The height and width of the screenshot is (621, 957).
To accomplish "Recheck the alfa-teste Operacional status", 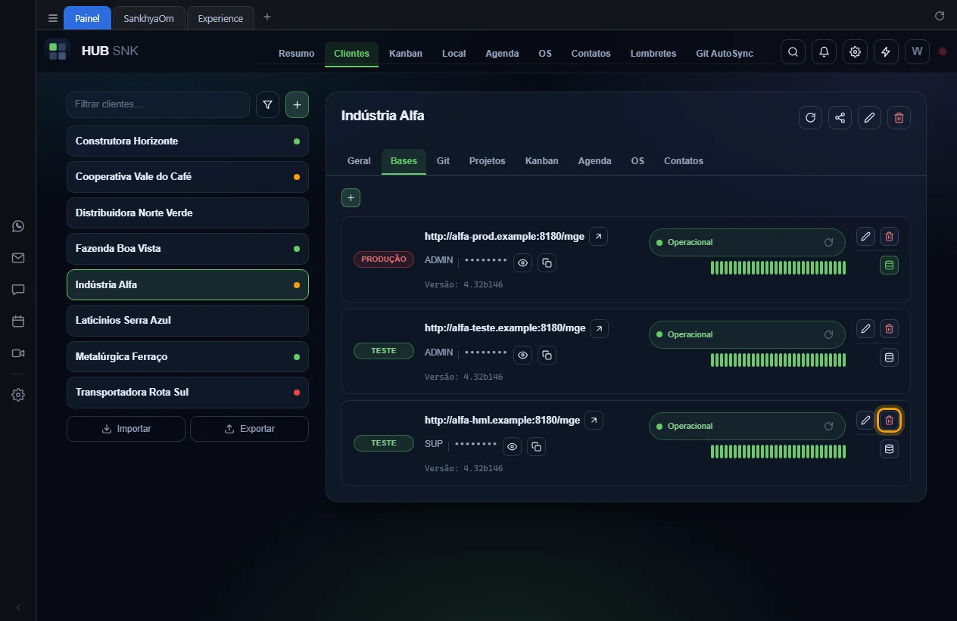I will (x=829, y=334).
